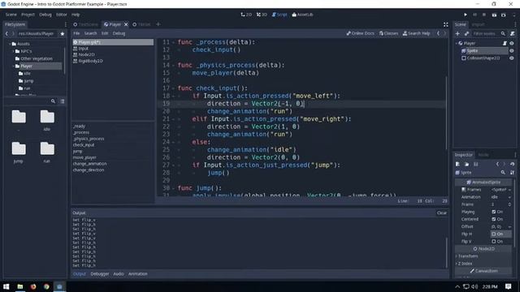This screenshot has width=520, height=292.
Task: Pause the running scene
Action: point(474,15)
